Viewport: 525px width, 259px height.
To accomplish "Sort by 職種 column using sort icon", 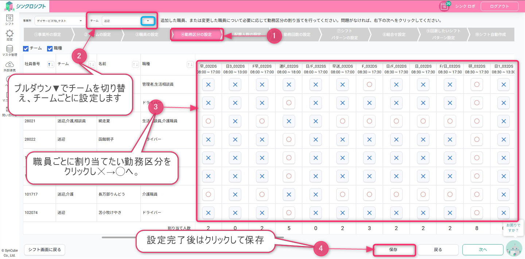I will [x=190, y=65].
